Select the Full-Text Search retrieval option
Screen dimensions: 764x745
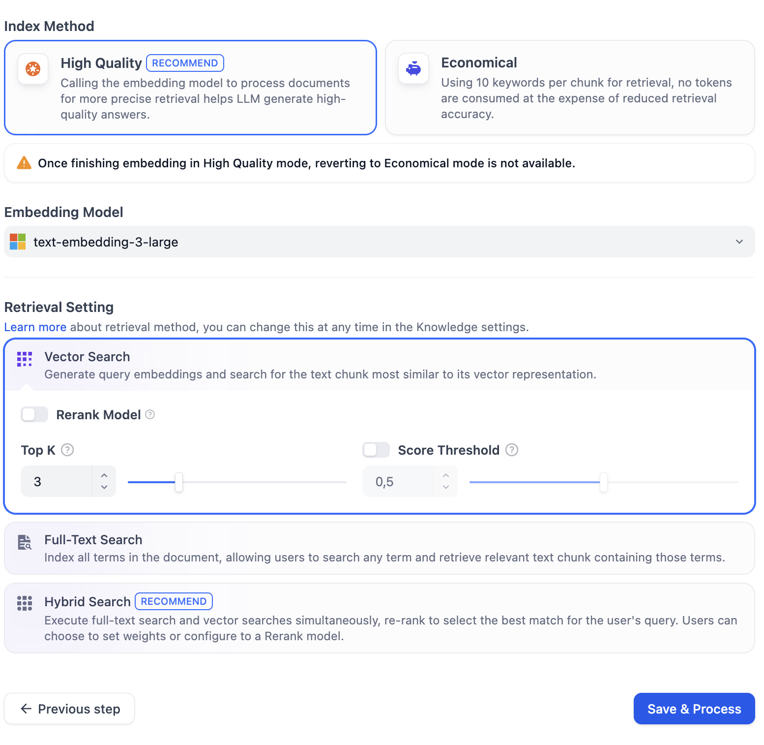point(379,548)
